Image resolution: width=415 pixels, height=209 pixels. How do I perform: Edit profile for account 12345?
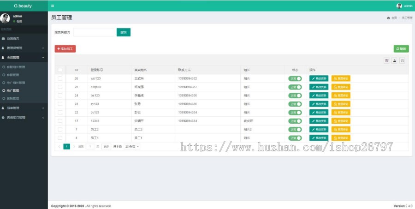(x=319, y=121)
